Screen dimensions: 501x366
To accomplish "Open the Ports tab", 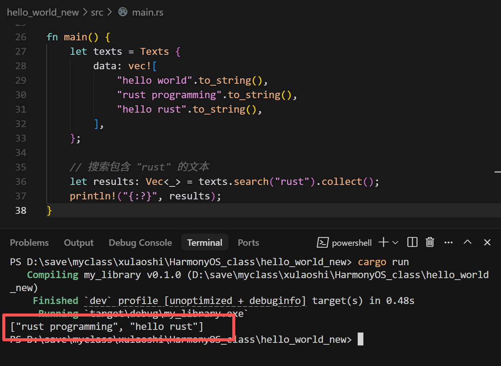I will 248,243.
